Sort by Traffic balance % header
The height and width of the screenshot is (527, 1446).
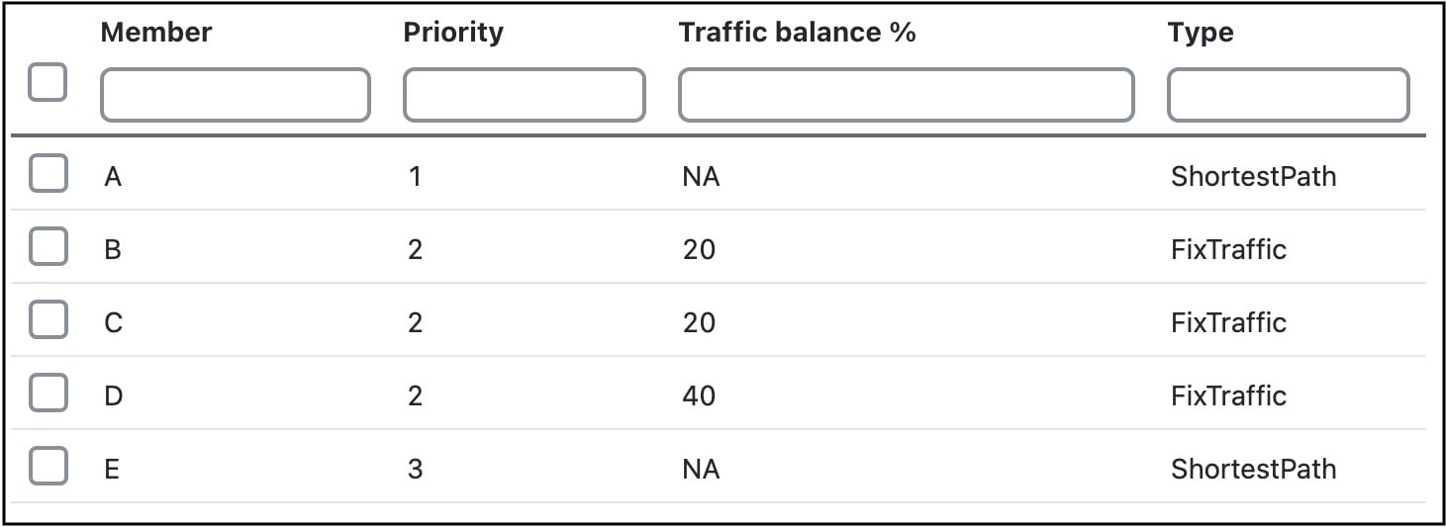(798, 33)
